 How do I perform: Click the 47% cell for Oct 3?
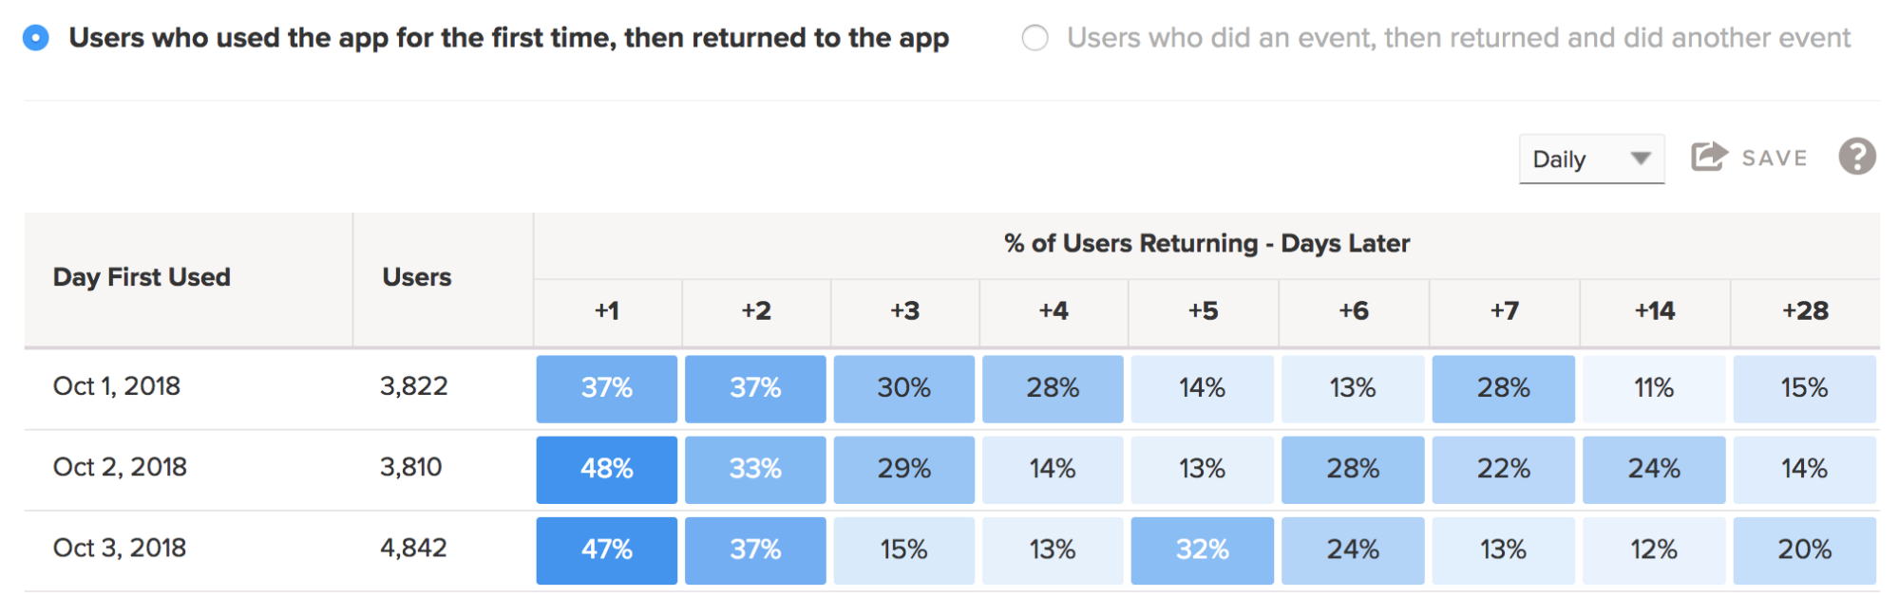point(607,550)
